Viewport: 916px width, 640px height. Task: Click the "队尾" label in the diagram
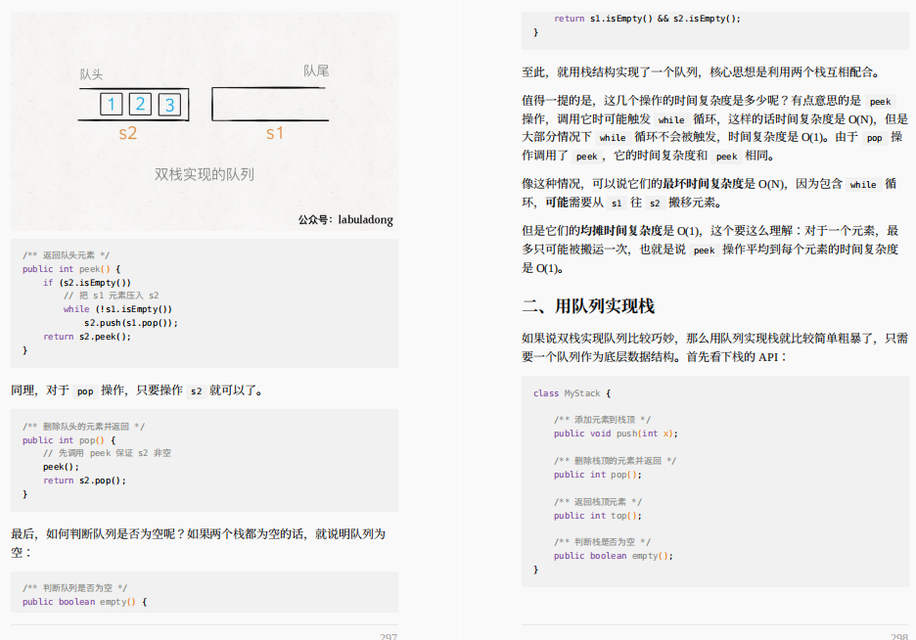pos(316,70)
